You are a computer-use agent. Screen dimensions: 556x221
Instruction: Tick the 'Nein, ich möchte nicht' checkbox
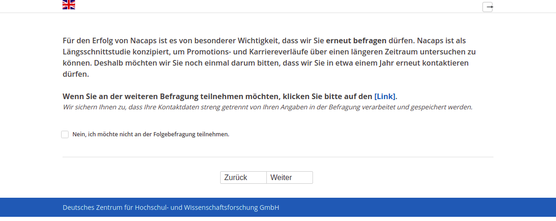click(65, 134)
